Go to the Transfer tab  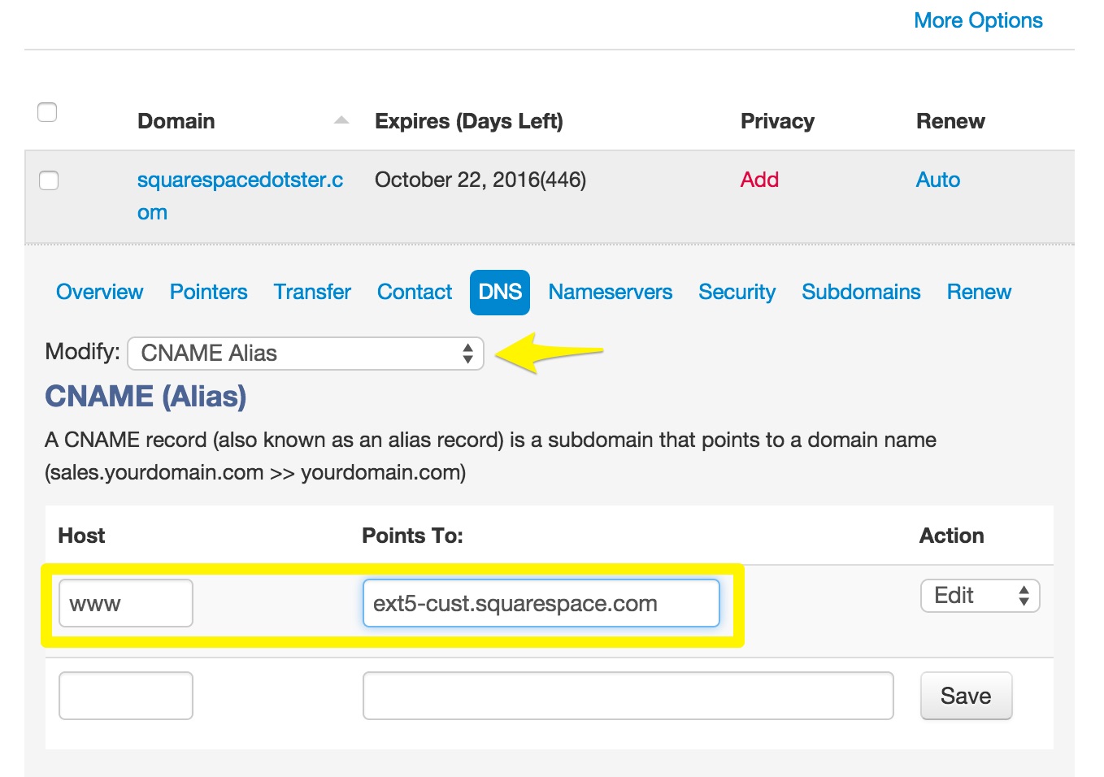(312, 293)
